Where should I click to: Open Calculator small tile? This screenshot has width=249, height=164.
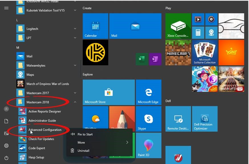click(198, 33)
